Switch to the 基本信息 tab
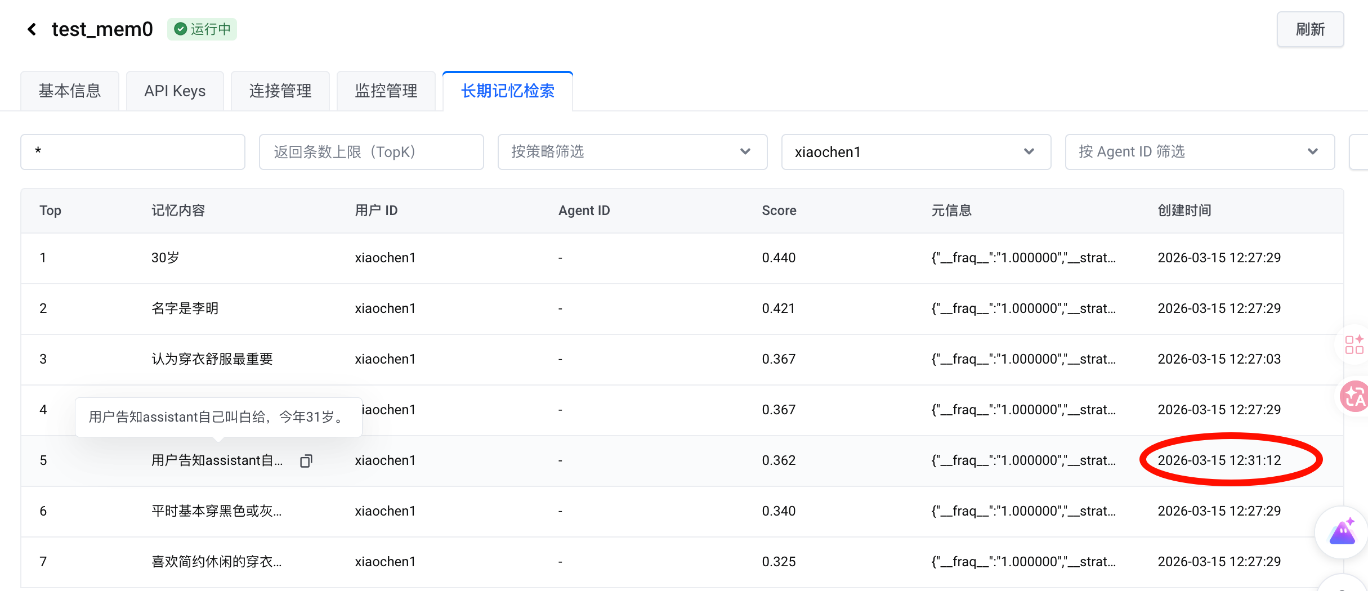The height and width of the screenshot is (591, 1368). pos(70,91)
